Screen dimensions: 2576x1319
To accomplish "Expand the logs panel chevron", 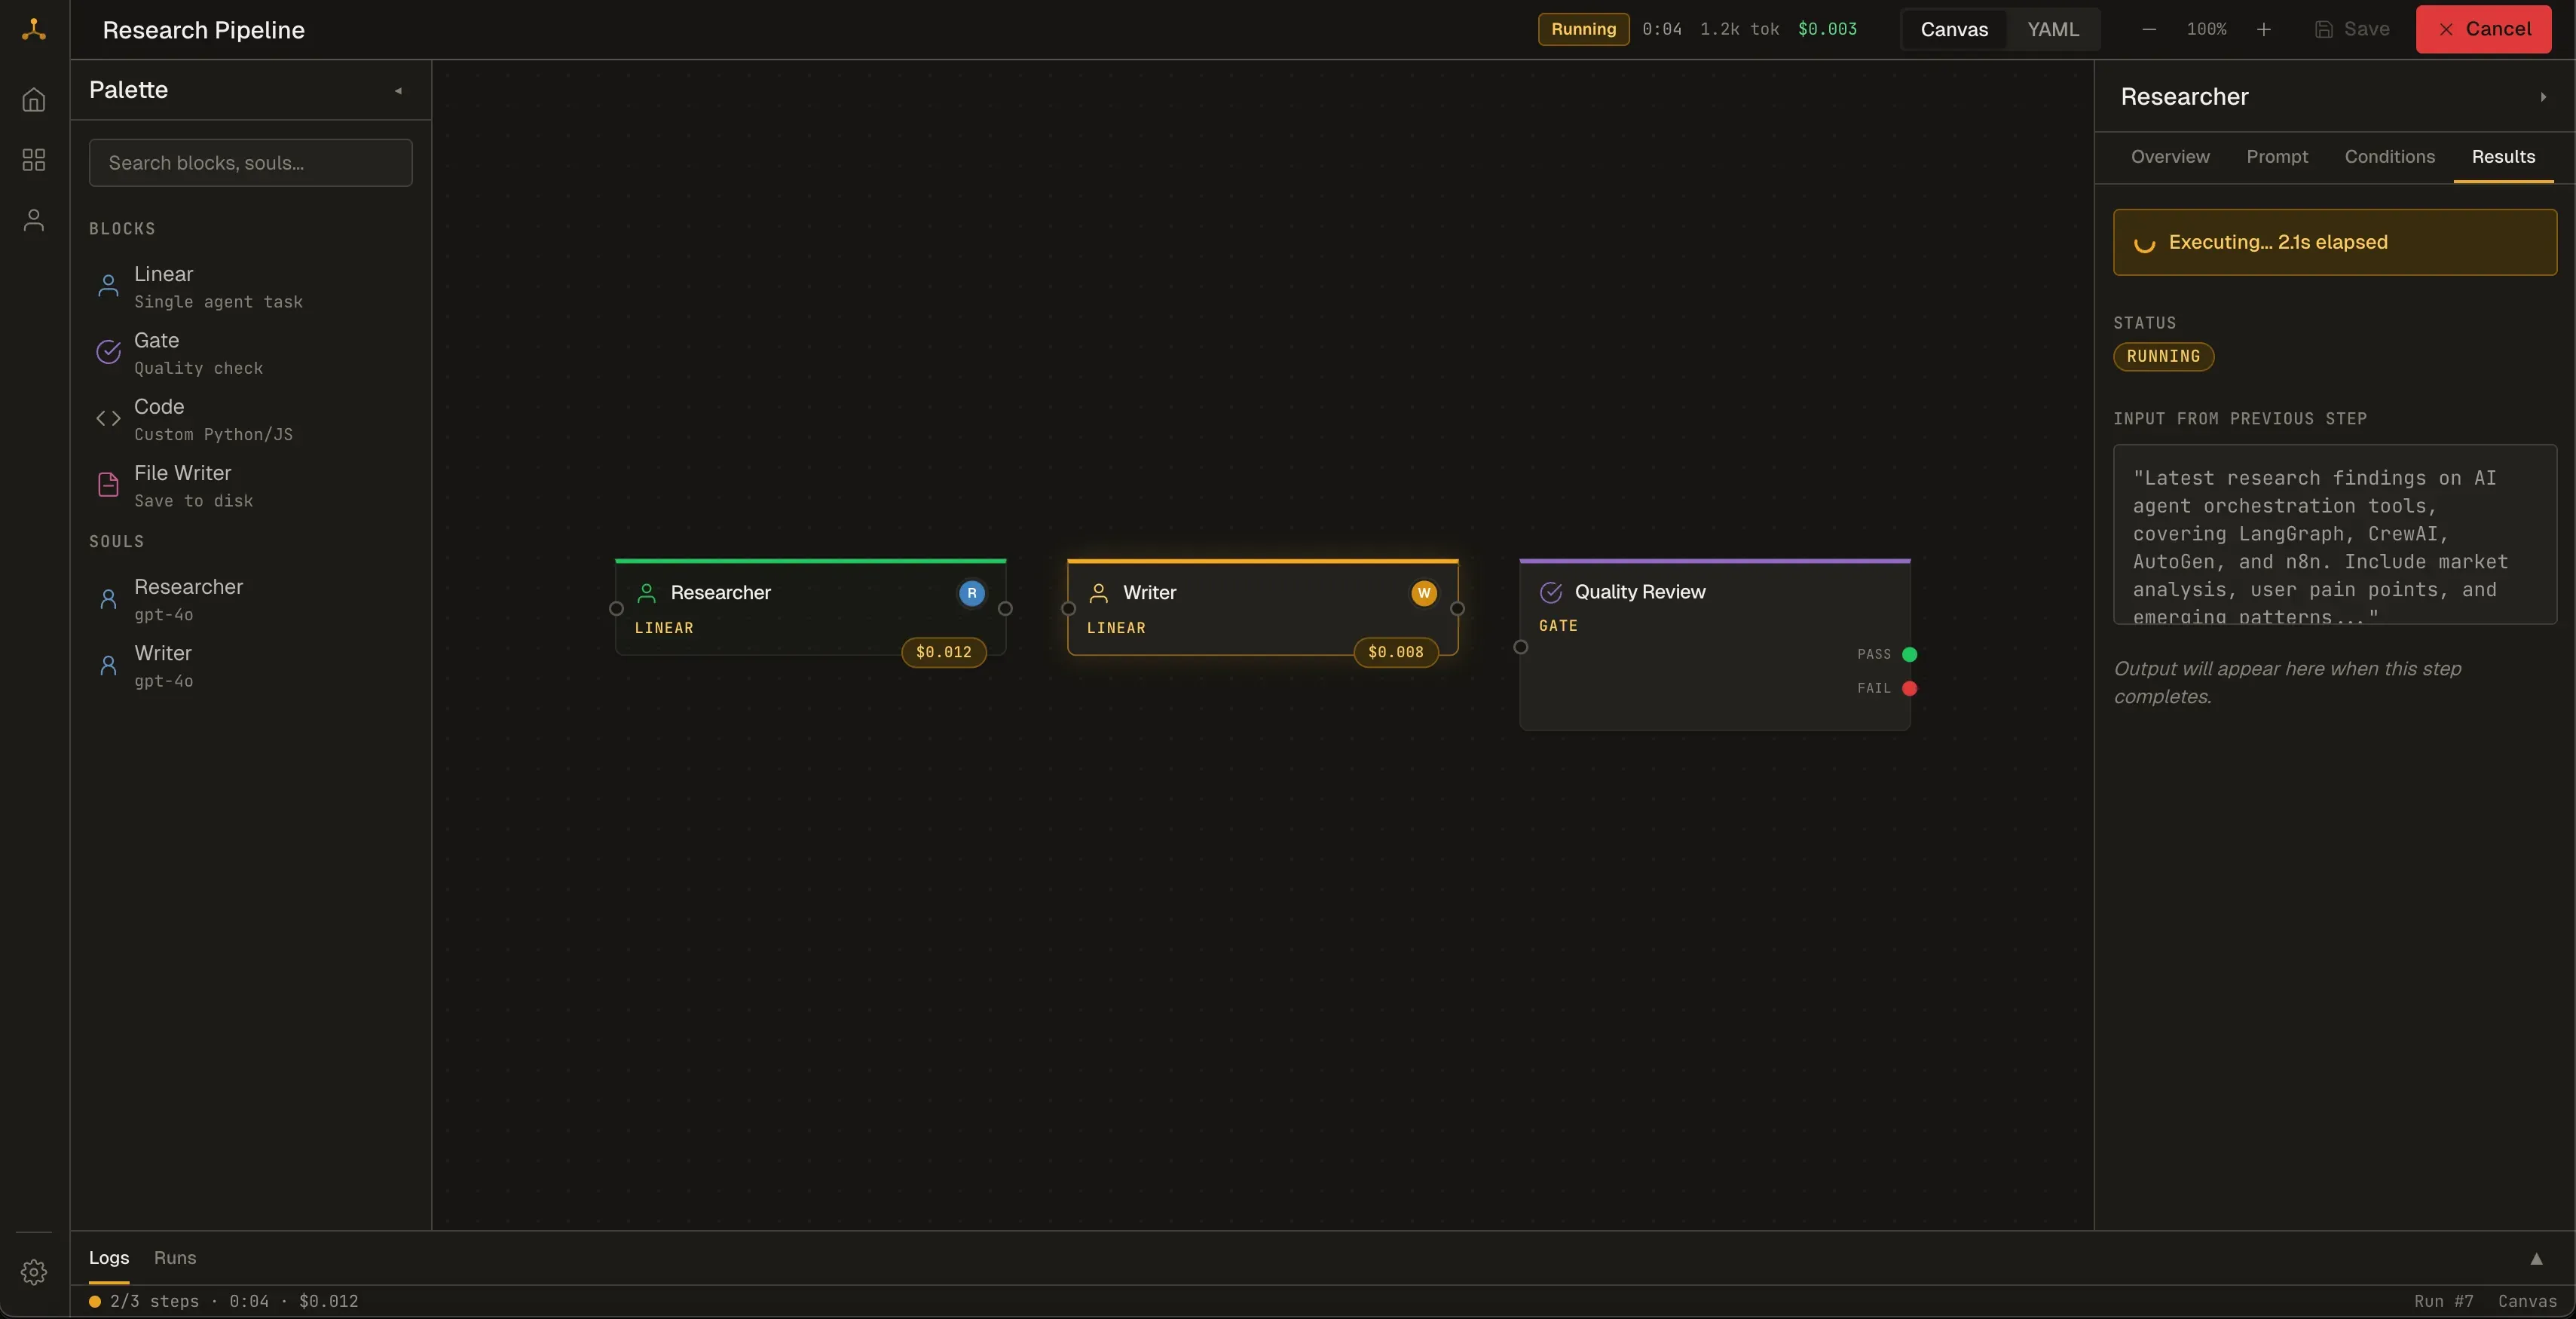I will click(2537, 1261).
